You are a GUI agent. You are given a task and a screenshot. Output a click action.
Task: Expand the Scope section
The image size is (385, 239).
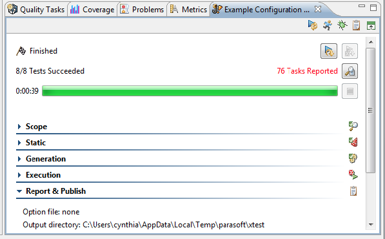(19, 127)
